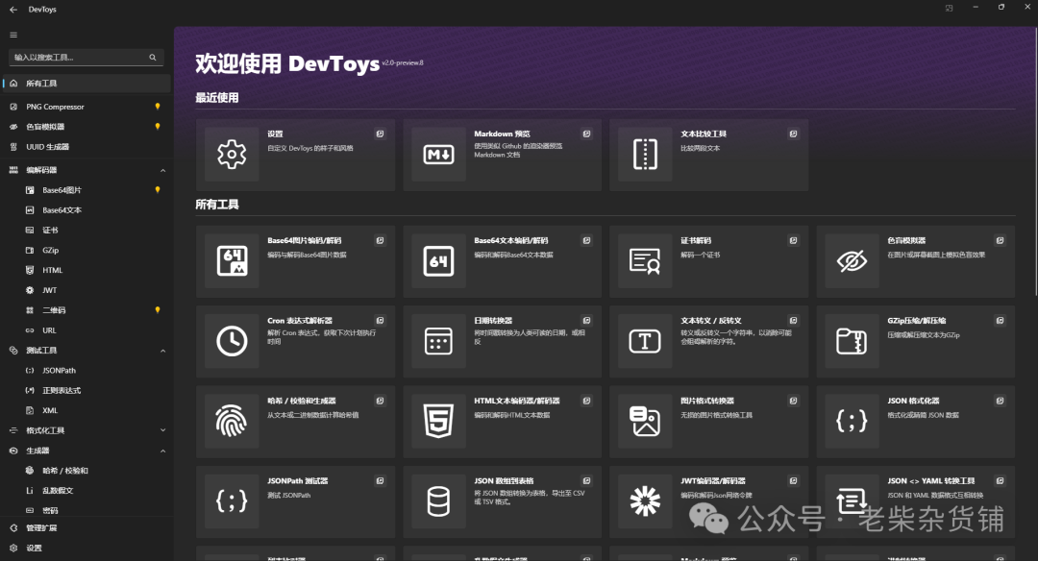The height and width of the screenshot is (561, 1038).
Task: Open 管理扩展 at the sidebar bottom
Action: [x=86, y=528]
